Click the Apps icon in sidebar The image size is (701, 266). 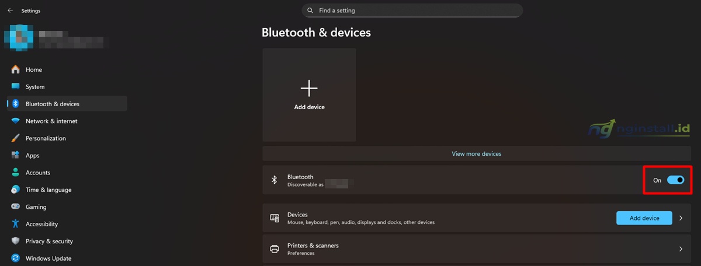[15, 155]
